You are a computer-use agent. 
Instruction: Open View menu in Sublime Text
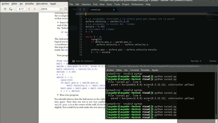[102, 4]
